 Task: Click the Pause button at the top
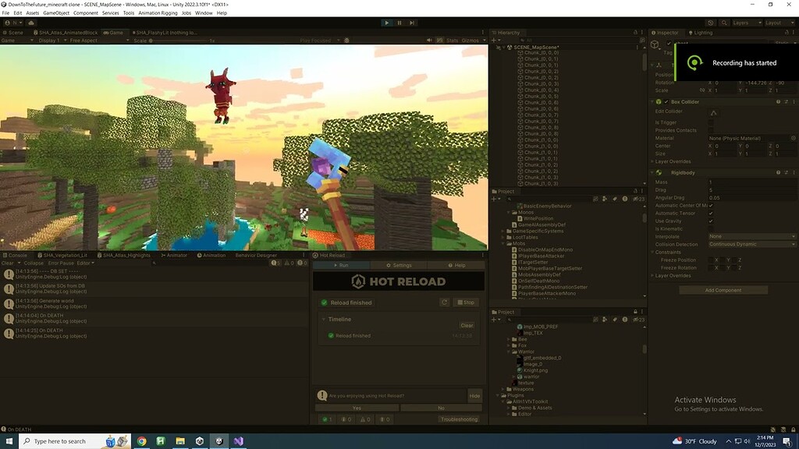pos(399,23)
